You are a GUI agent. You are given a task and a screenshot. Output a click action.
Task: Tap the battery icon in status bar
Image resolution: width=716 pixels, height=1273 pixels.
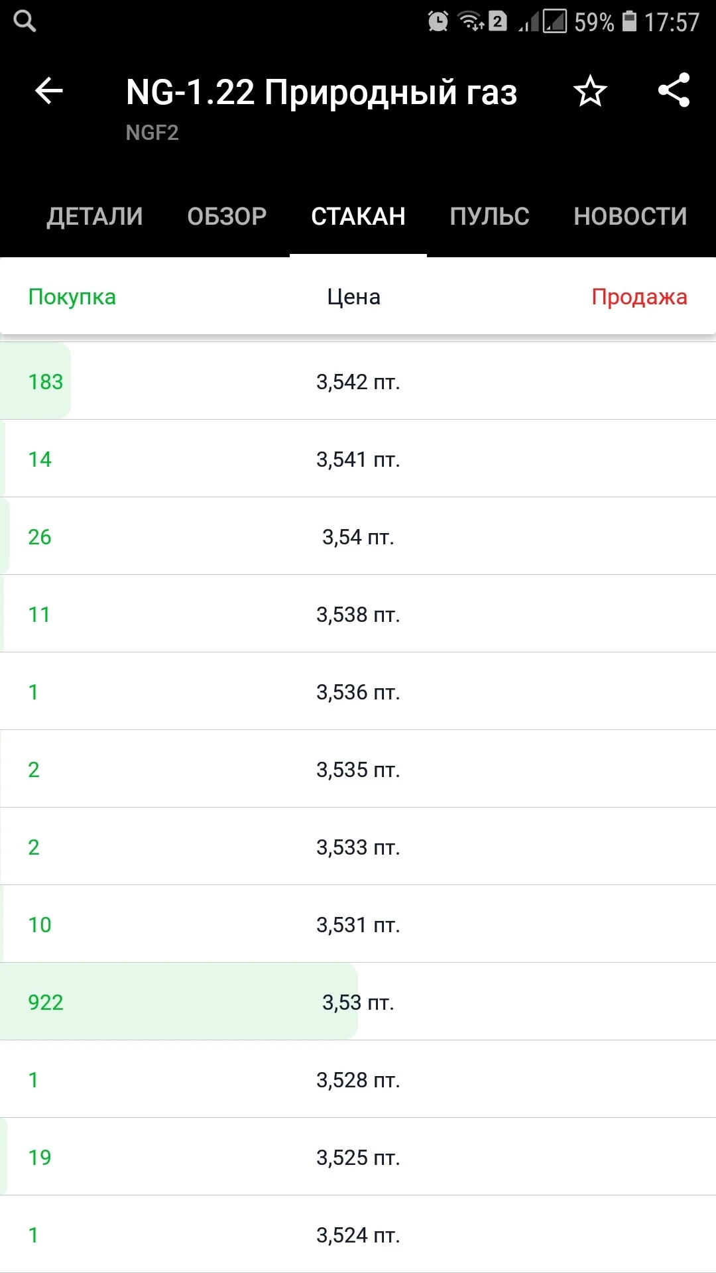click(629, 21)
